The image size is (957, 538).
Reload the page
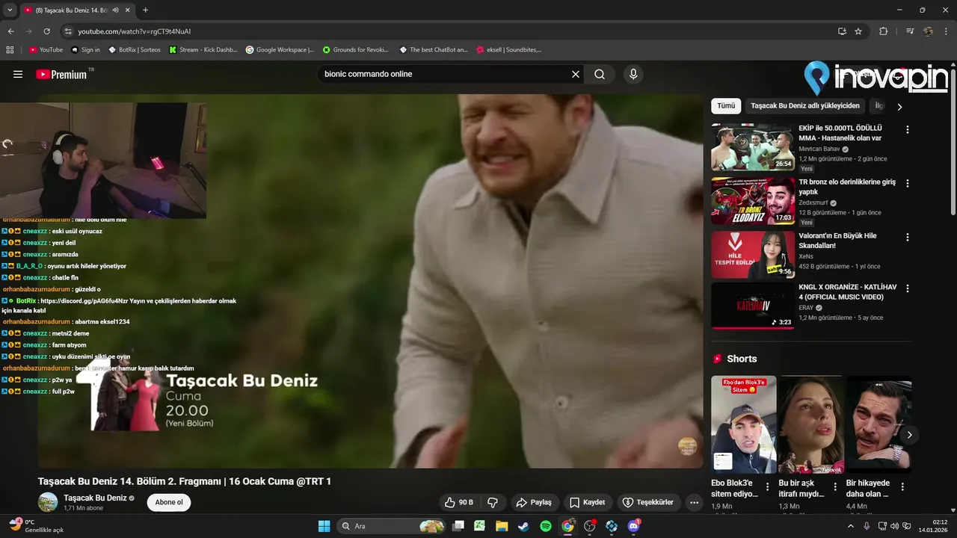[46, 31]
